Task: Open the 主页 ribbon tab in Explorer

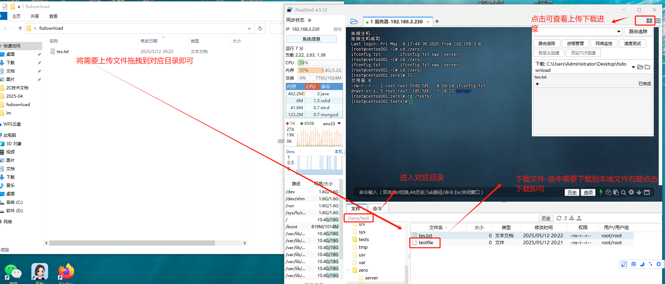Action: [16, 16]
